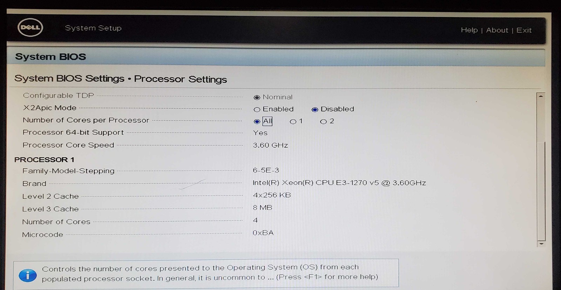Select All cores per processor

[x=257, y=122]
